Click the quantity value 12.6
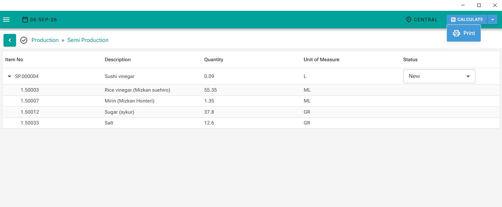Viewport: 502px width, 207px height. (x=209, y=123)
